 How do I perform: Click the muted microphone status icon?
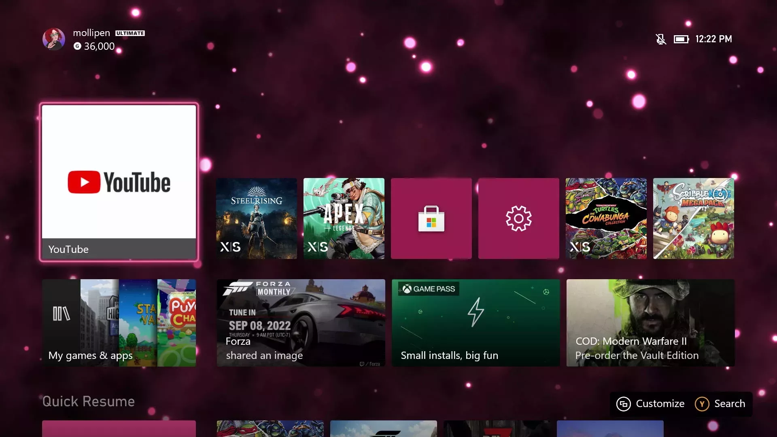coord(660,39)
